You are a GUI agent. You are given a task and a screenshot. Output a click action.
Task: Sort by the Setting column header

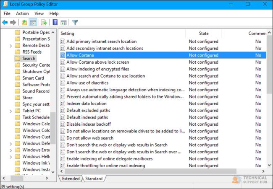coord(122,34)
